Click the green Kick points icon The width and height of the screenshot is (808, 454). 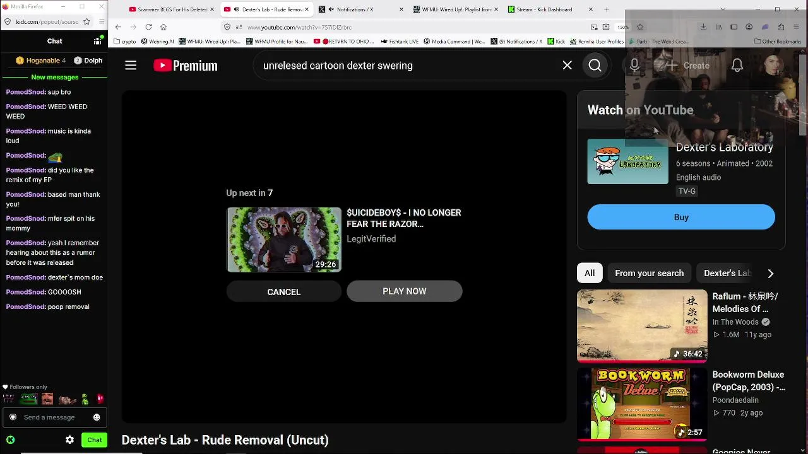click(x=11, y=440)
